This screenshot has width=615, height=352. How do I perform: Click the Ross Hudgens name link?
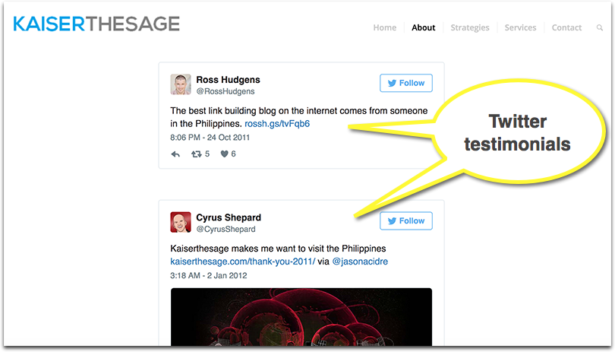(x=228, y=80)
